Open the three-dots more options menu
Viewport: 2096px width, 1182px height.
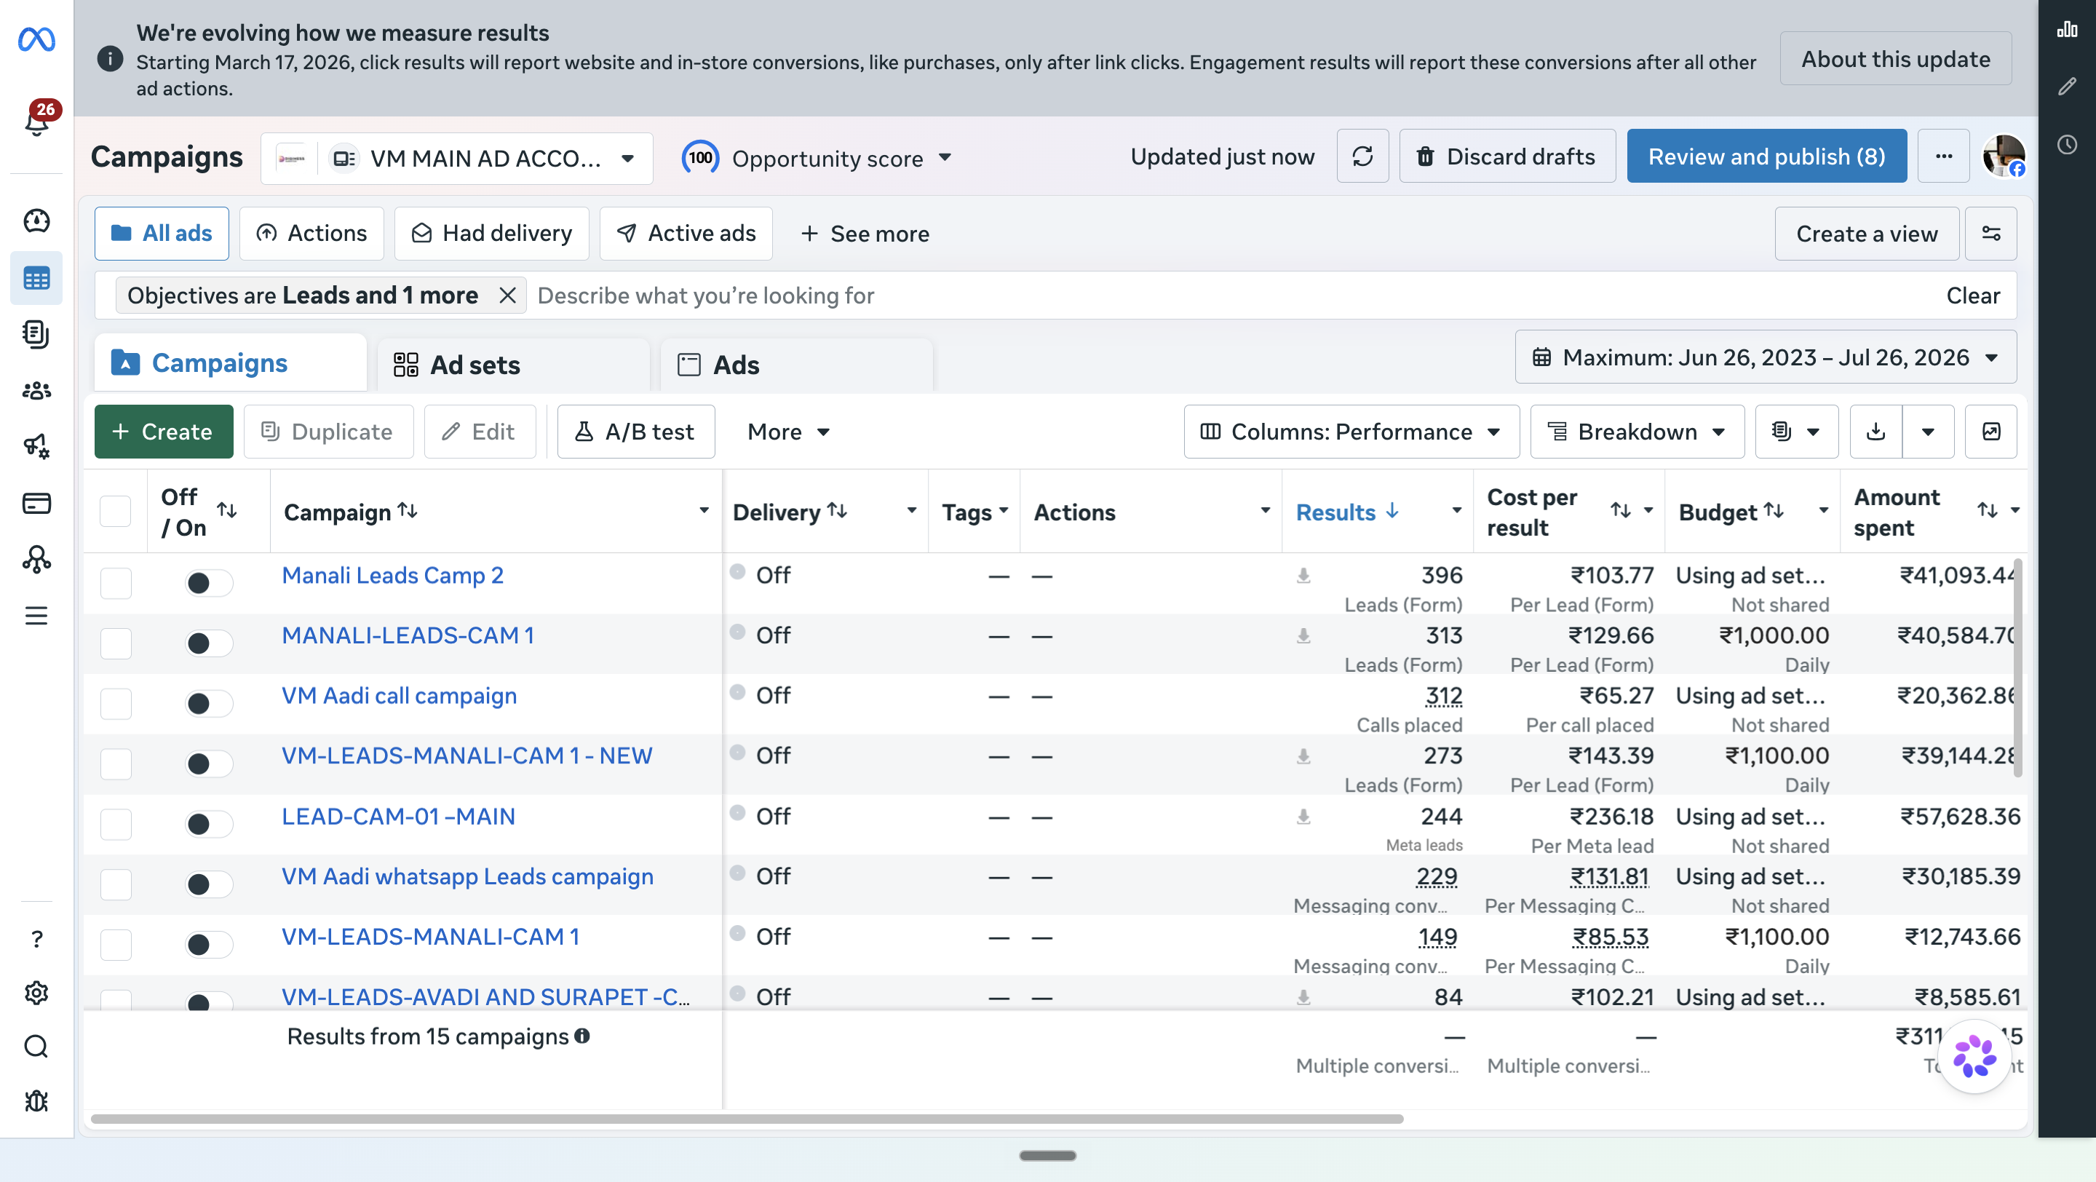tap(1944, 156)
